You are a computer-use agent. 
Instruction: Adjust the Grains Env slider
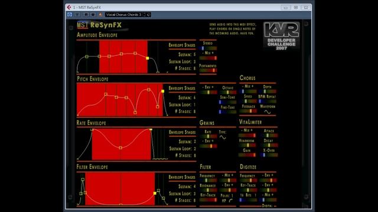click(208, 146)
